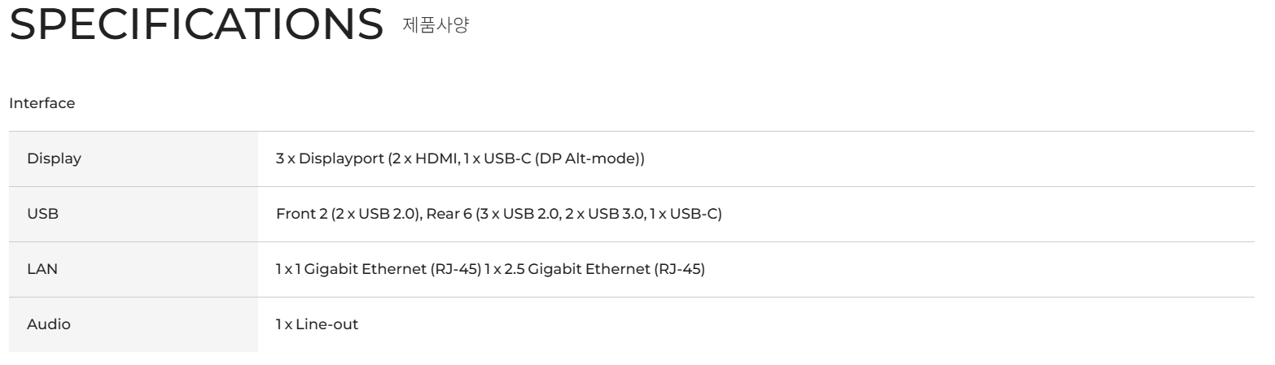Screen dimensions: 1275x365
Task: Select the Interface section label
Action: point(42,103)
